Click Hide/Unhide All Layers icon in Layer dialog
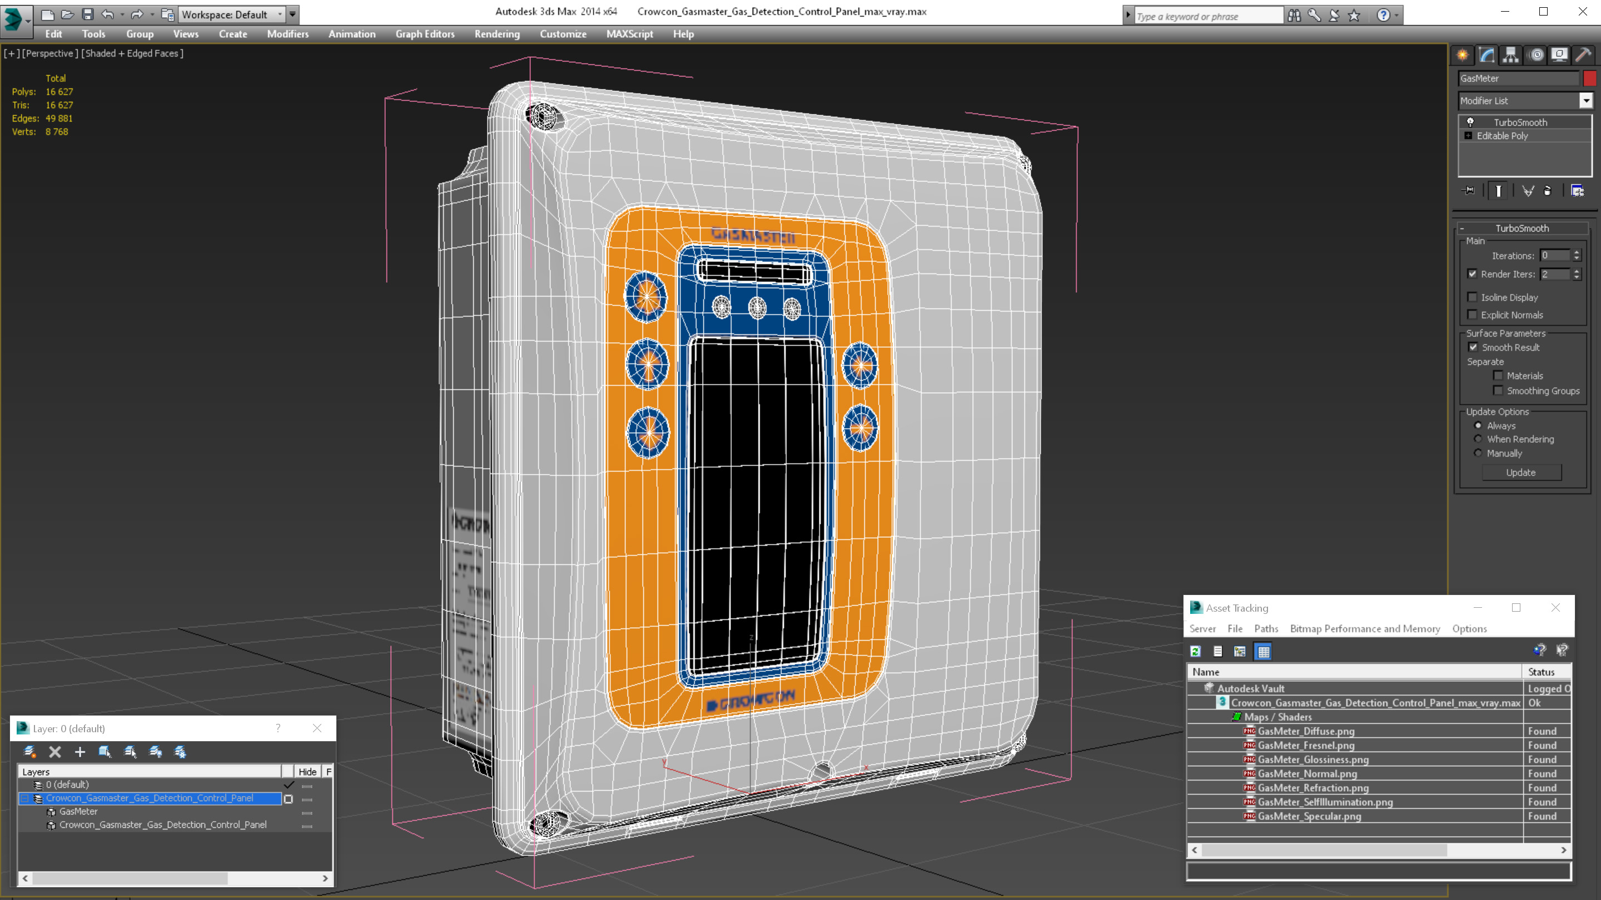The image size is (1601, 900). tap(156, 752)
